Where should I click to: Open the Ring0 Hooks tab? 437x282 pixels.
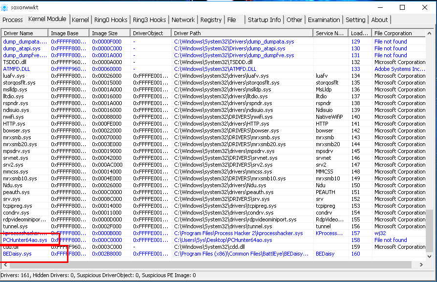pos(110,20)
